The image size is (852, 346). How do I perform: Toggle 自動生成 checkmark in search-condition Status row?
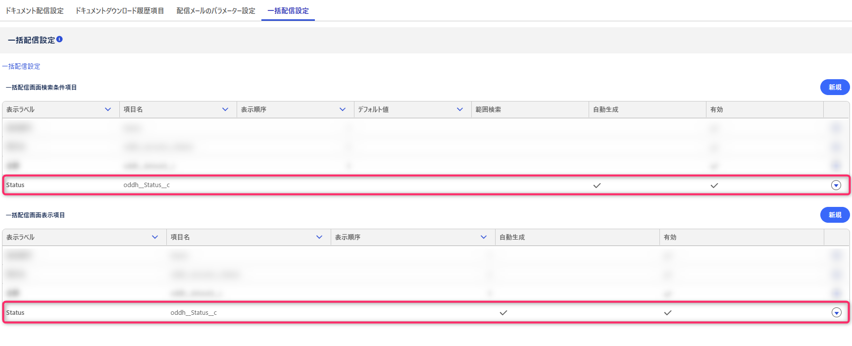tap(597, 185)
